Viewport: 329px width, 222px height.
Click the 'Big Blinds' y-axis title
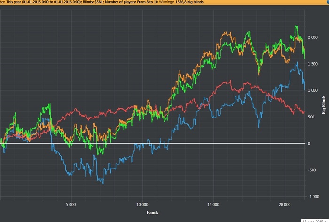pos(323,105)
